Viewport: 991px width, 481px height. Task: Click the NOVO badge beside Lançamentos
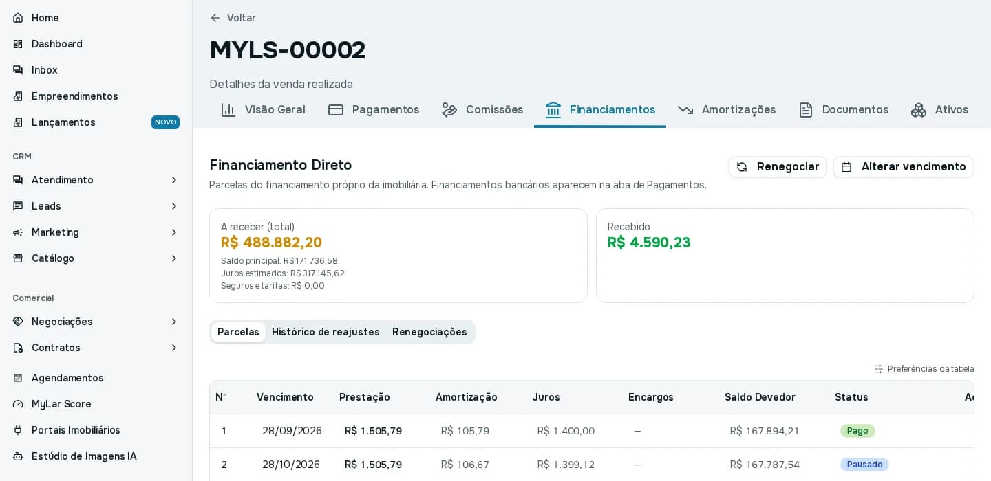[x=165, y=122]
